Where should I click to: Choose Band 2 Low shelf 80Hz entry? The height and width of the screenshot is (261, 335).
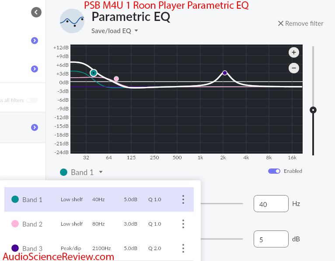coord(99,224)
